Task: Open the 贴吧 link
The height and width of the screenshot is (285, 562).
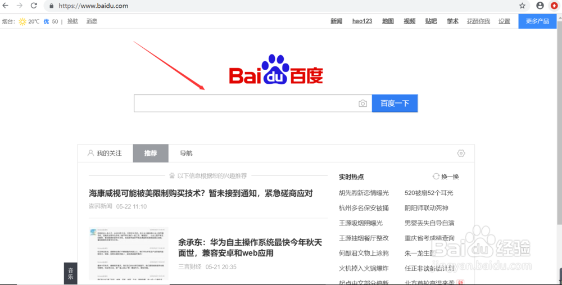Action: tap(431, 21)
